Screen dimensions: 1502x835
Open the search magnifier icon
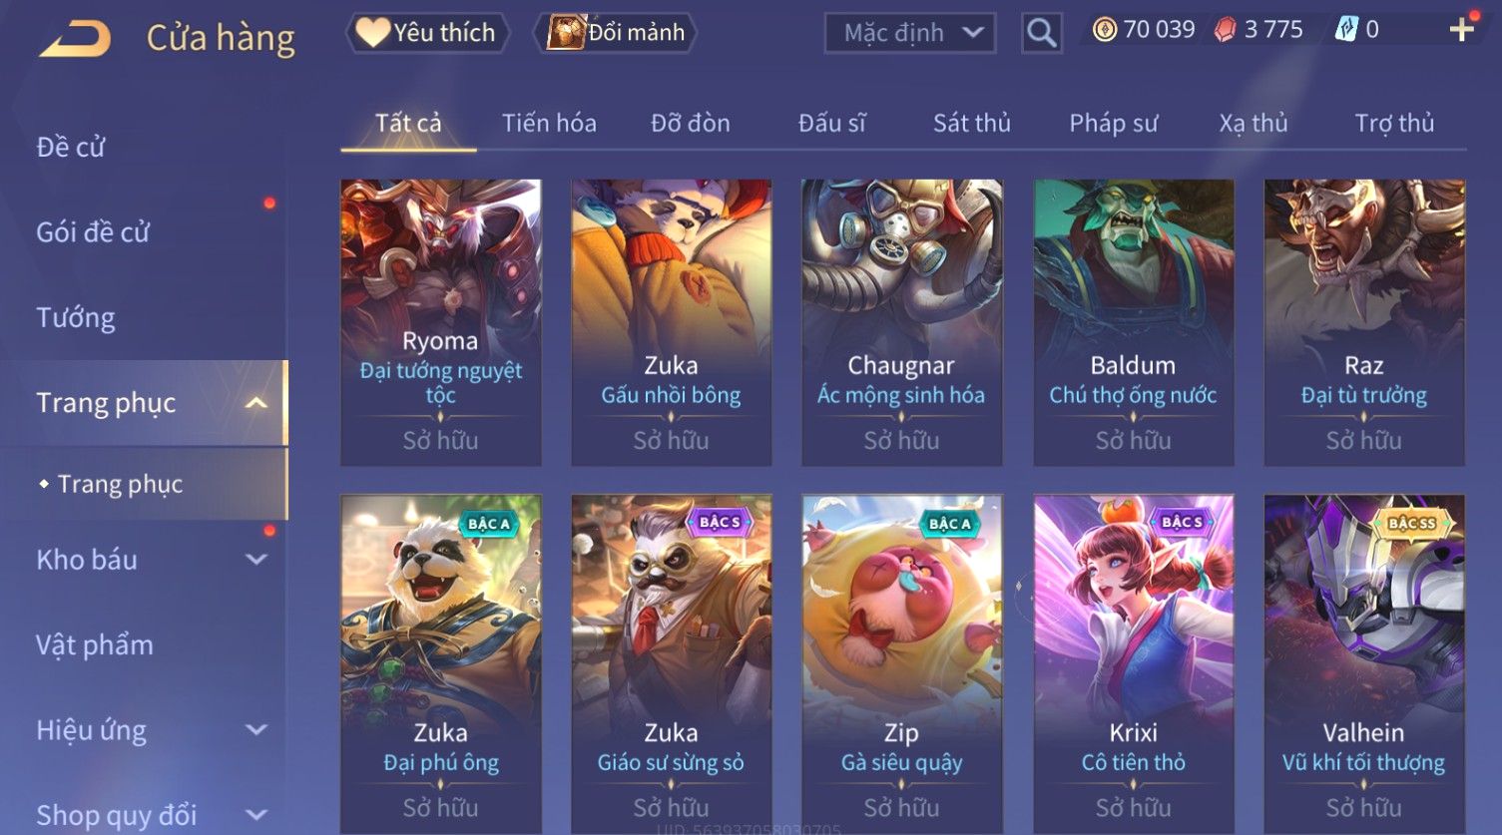(x=1041, y=33)
